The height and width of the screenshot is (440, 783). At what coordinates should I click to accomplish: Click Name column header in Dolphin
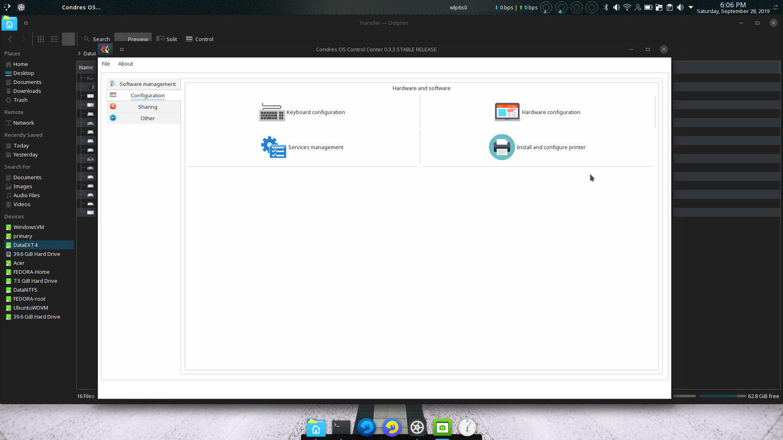coord(86,67)
